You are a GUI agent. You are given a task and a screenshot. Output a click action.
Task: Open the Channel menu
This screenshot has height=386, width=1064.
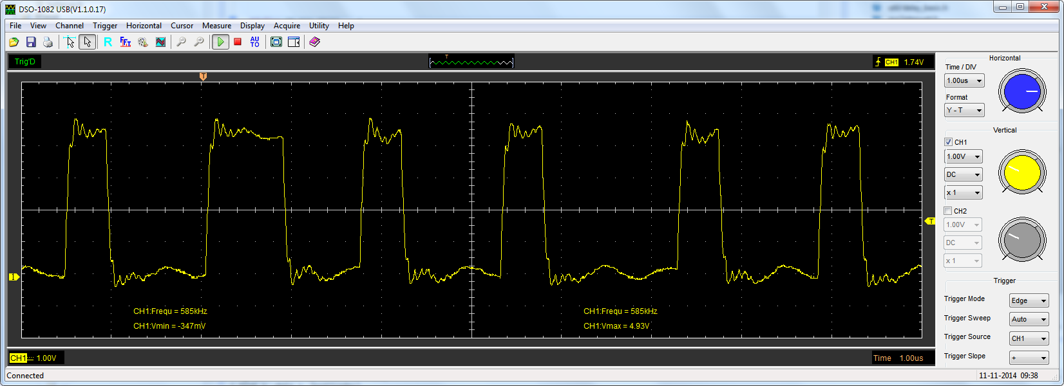pyautogui.click(x=70, y=26)
